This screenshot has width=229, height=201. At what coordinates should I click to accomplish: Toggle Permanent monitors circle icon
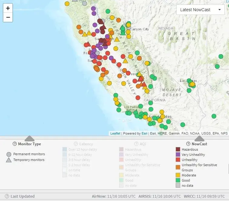pos(9,154)
